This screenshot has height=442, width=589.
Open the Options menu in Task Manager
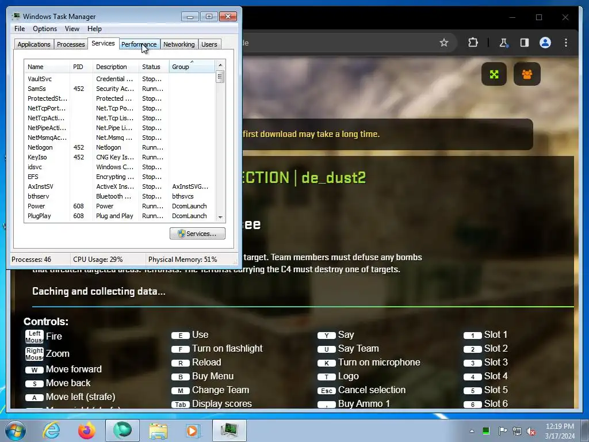45,29
